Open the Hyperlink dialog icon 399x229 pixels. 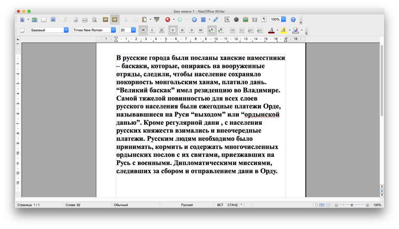(x=194, y=20)
